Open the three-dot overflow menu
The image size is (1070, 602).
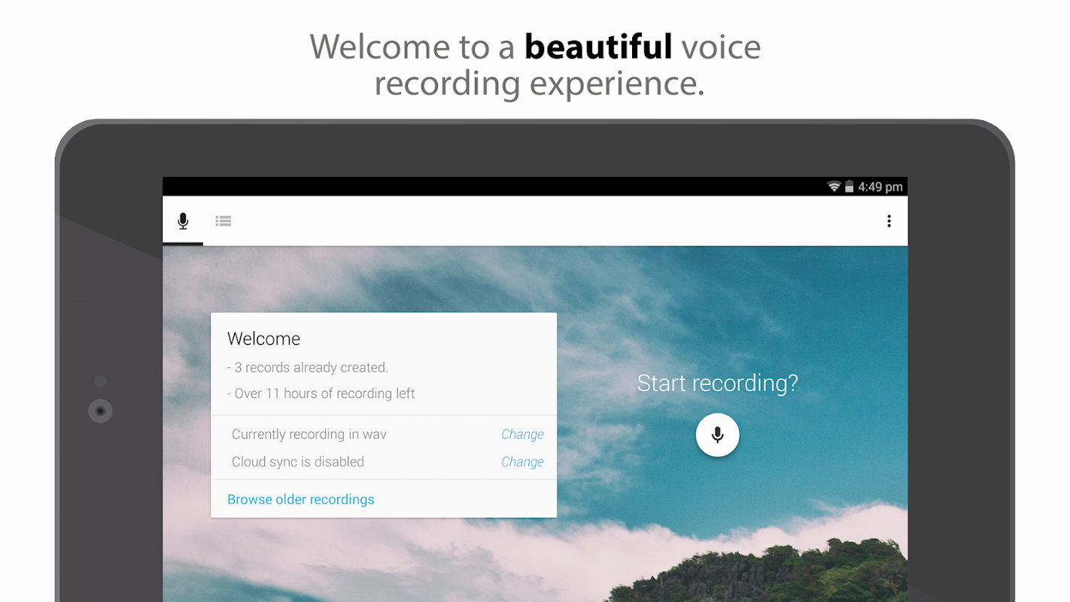coord(889,221)
